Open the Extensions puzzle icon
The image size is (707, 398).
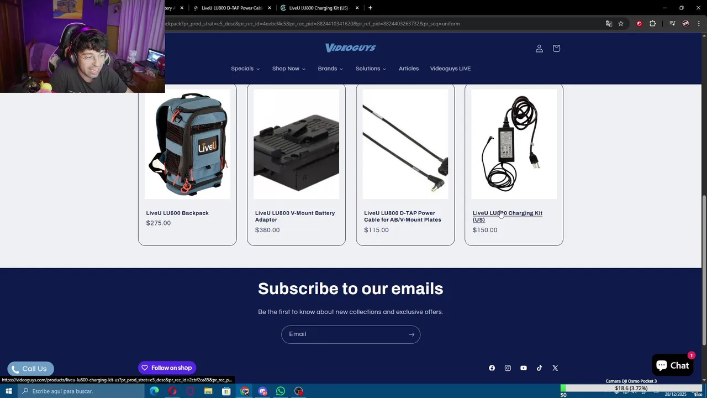652,24
